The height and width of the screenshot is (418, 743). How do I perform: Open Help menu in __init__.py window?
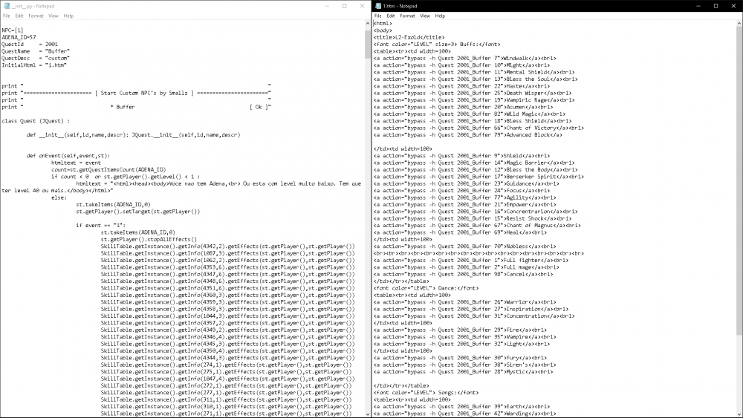pyautogui.click(x=68, y=15)
